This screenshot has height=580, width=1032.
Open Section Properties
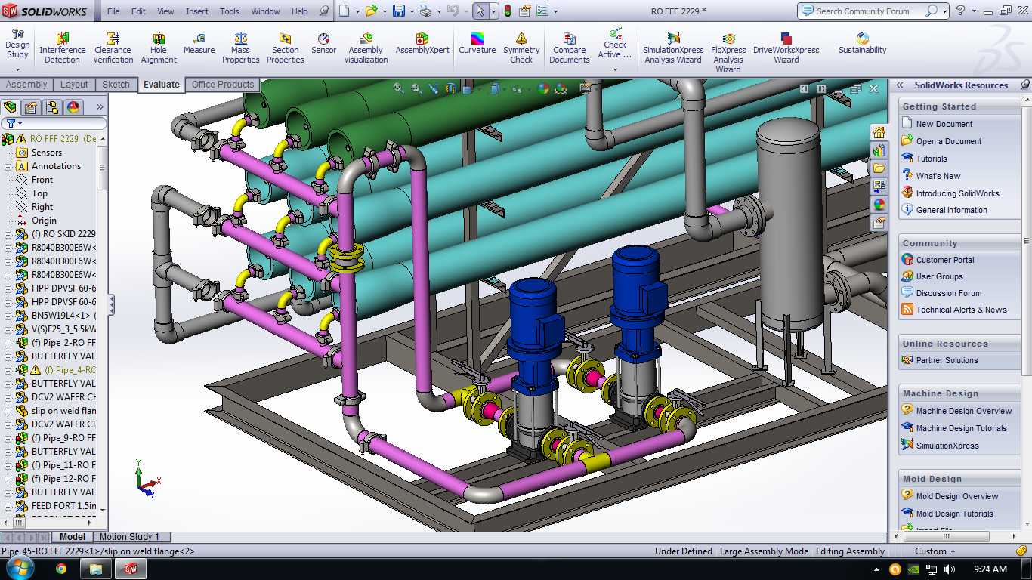(x=285, y=48)
